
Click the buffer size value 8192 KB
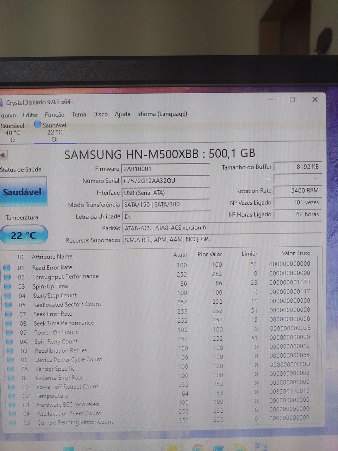tap(298, 167)
